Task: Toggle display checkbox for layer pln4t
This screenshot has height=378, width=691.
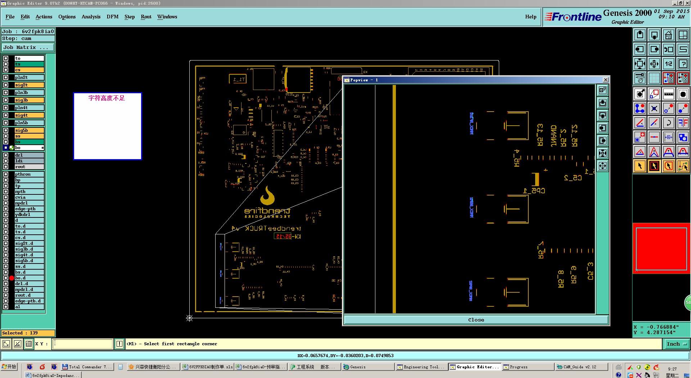Action: pos(6,108)
